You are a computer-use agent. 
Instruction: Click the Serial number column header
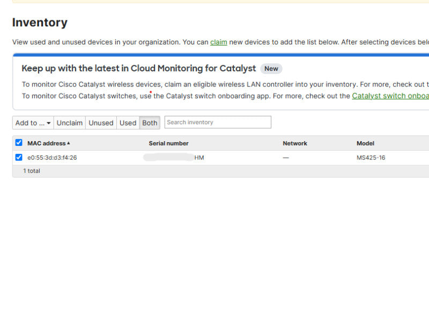[x=168, y=143]
